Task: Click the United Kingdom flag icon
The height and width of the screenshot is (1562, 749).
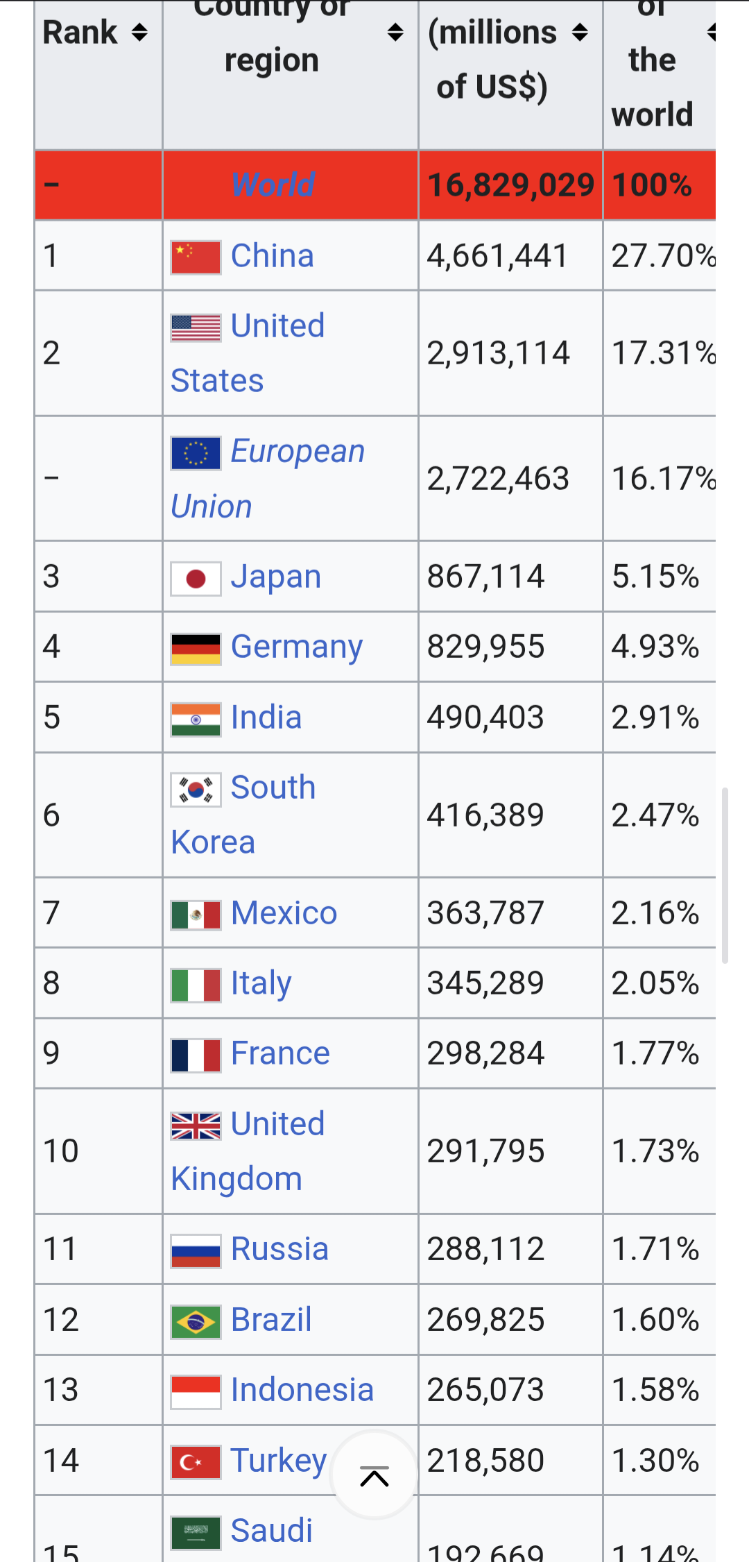Action: pos(196,1126)
